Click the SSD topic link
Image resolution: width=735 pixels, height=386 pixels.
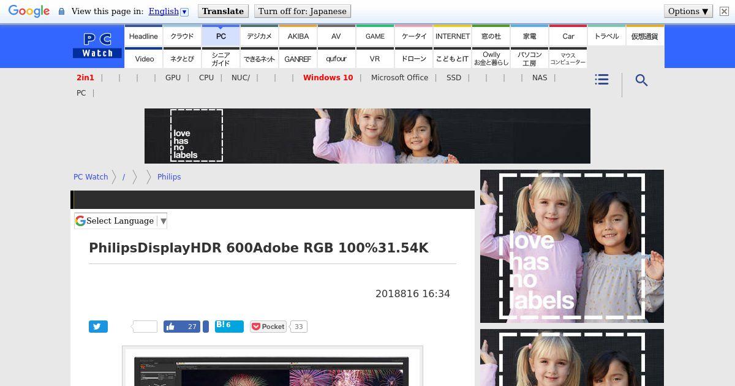(454, 77)
